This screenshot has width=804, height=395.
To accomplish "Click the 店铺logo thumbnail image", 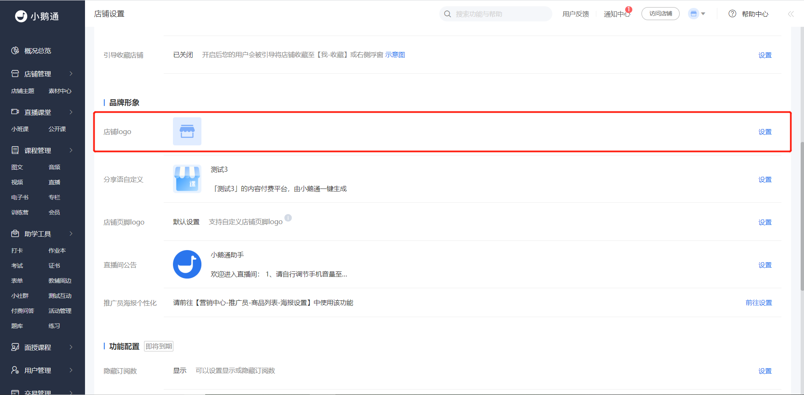I will pos(187,131).
